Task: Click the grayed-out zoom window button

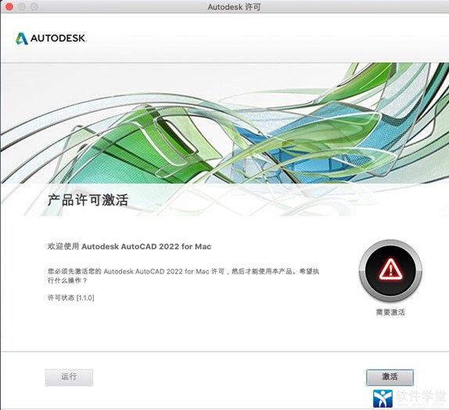Action: point(34,6)
